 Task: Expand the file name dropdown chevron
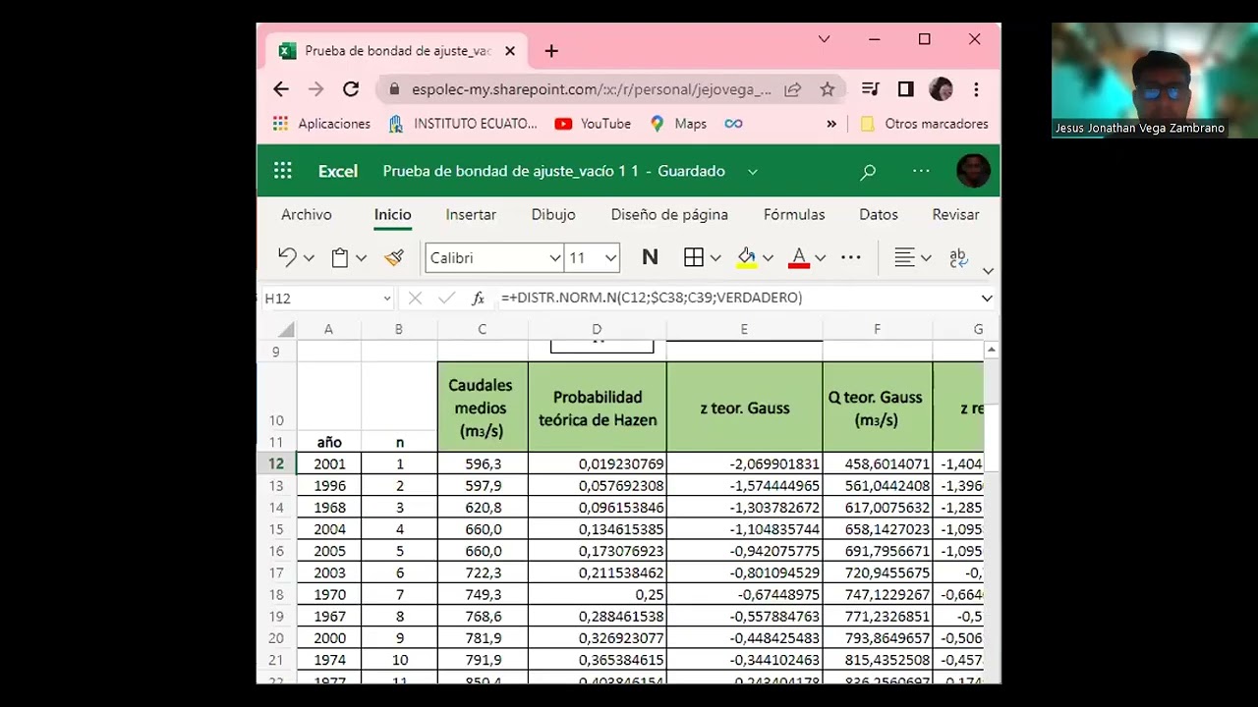(753, 171)
